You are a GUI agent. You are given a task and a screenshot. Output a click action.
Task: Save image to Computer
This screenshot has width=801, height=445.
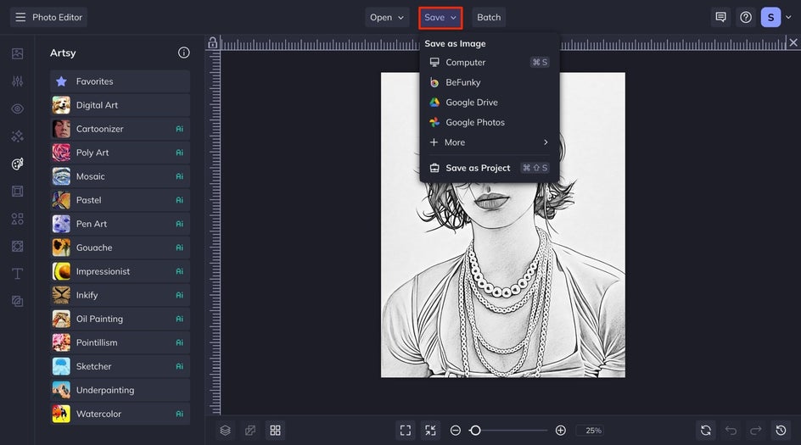[489, 62]
